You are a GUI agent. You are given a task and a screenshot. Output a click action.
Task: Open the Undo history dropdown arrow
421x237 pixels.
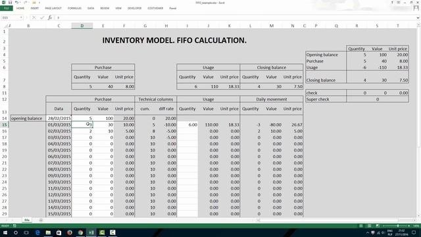[20, 3]
